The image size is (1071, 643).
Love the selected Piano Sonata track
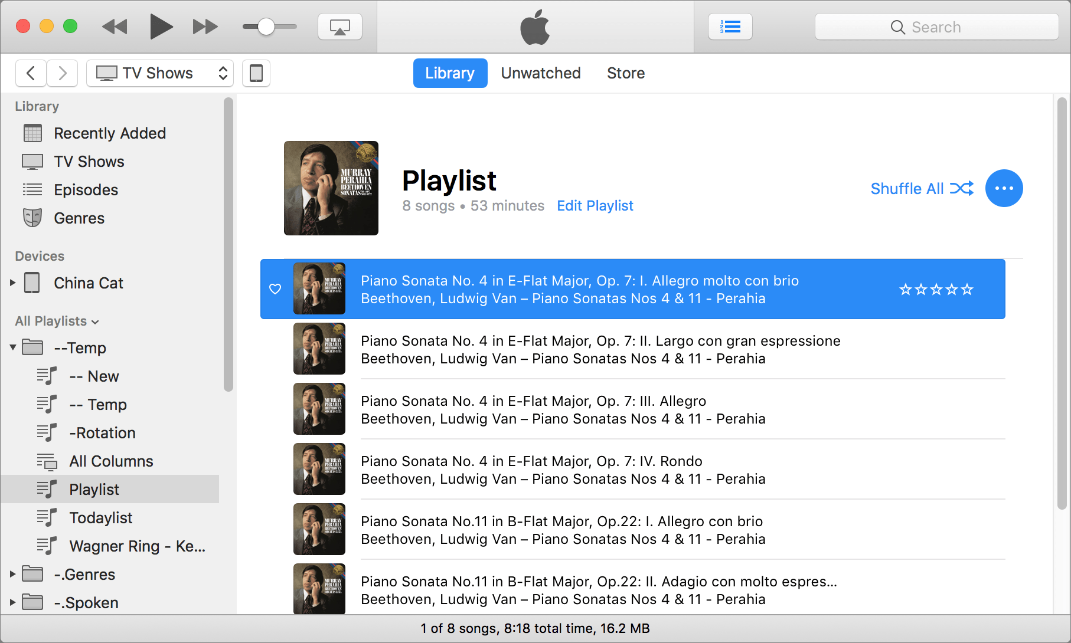275,289
